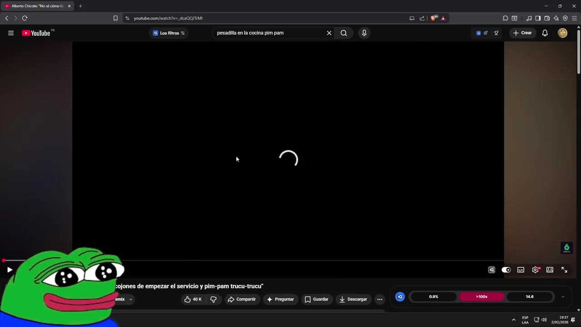The height and width of the screenshot is (327, 581).
Task: Click the install/cast icon in the address bar
Action: 412,18
